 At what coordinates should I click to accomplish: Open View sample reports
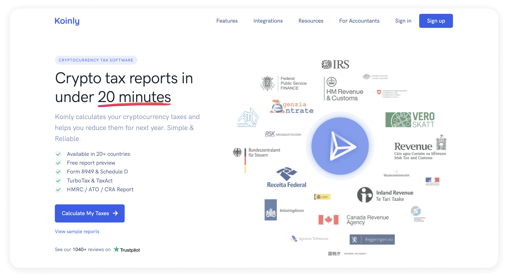click(x=77, y=231)
